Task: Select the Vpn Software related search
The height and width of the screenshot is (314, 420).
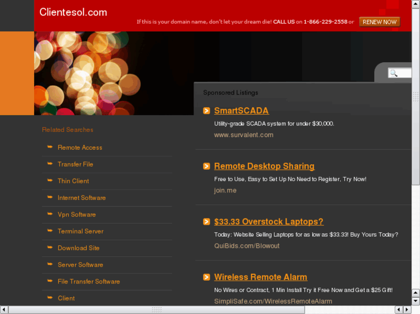Action: coord(77,214)
